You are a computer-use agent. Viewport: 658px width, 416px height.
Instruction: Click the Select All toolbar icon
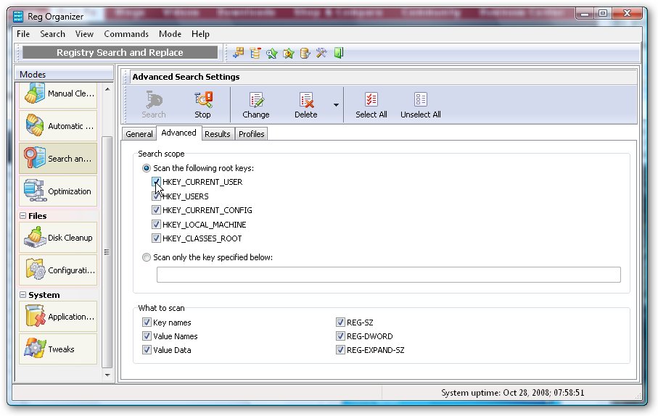point(371,104)
